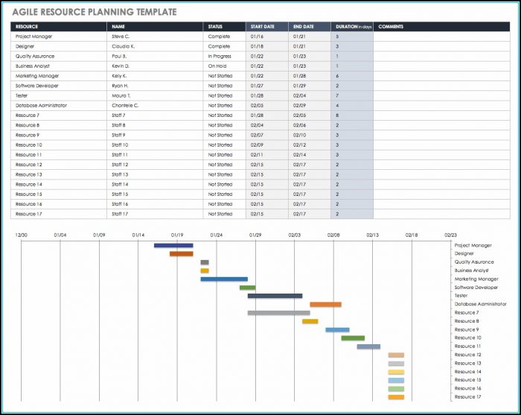Click the In Progress status cell
Image resolution: width=521 pixels, height=415 pixels.
coord(224,56)
